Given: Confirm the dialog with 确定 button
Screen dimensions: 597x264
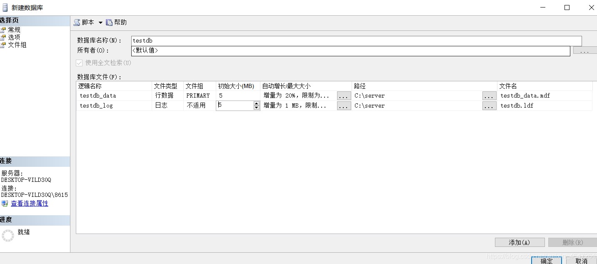Looking at the screenshot, I should click(x=546, y=261).
